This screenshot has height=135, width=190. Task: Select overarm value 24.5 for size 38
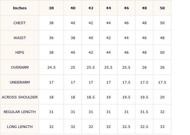[x=51, y=67]
